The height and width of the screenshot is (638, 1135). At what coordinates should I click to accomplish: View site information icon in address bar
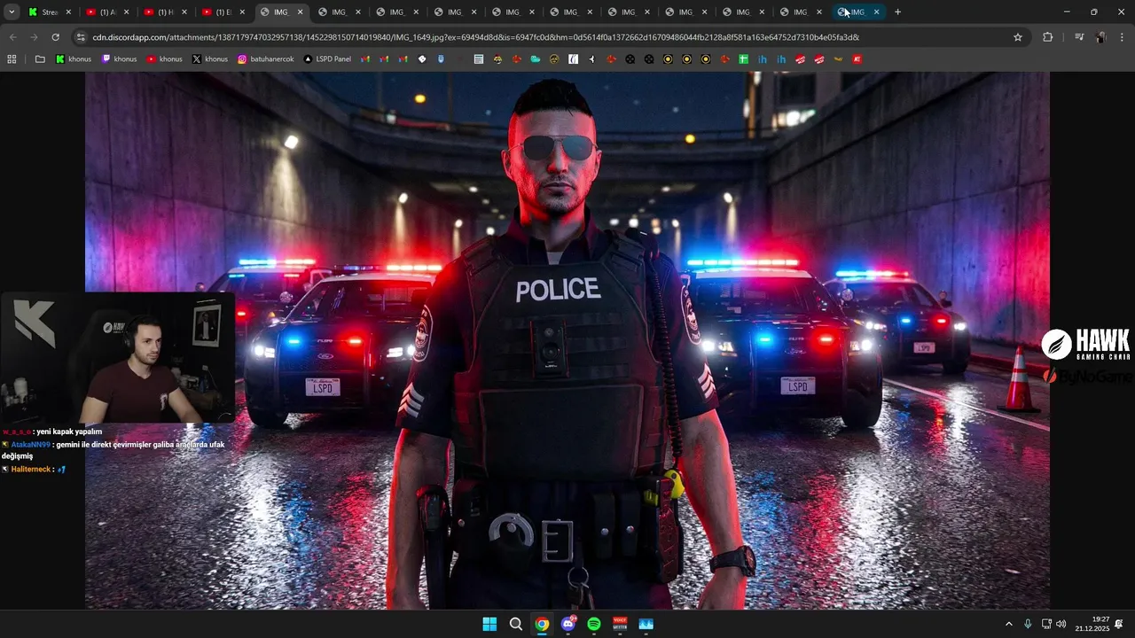point(81,37)
